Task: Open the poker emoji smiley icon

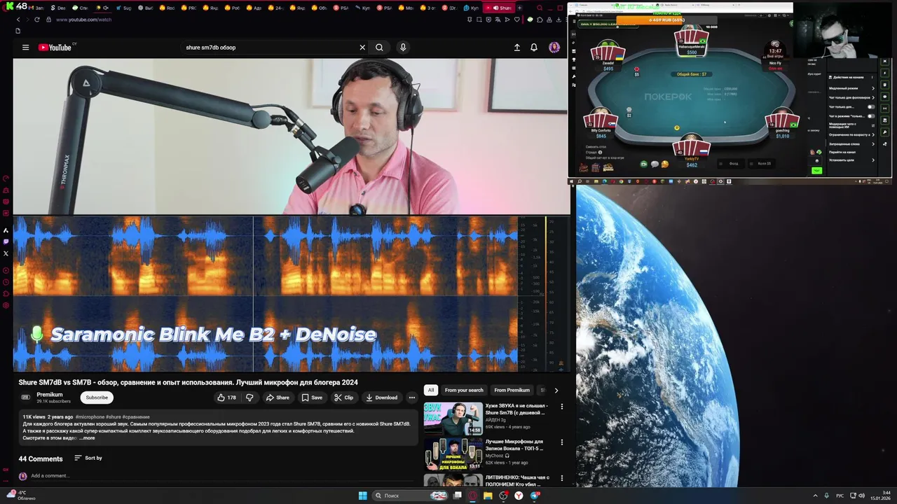Action: point(664,164)
